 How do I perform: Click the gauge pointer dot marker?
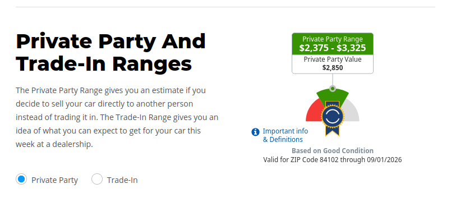(333, 89)
